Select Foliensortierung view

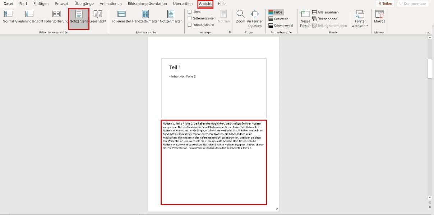[x=56, y=17]
